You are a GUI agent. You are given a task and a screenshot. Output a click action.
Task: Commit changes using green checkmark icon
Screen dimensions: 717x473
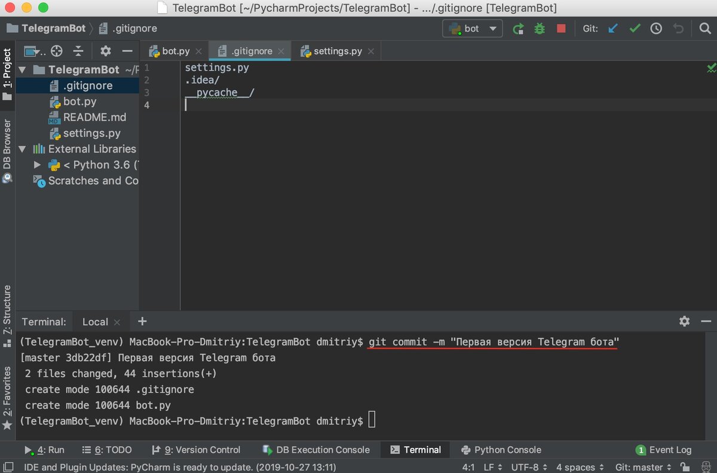click(635, 28)
